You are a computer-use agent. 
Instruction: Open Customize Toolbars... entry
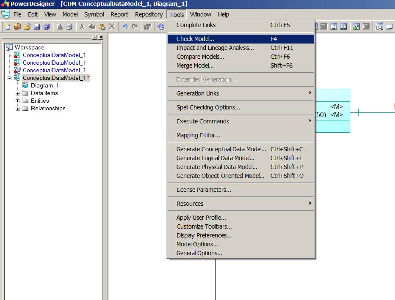(241, 226)
